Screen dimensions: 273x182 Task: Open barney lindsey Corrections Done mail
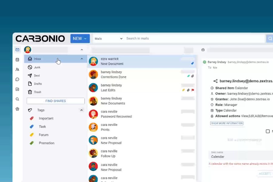point(142,75)
